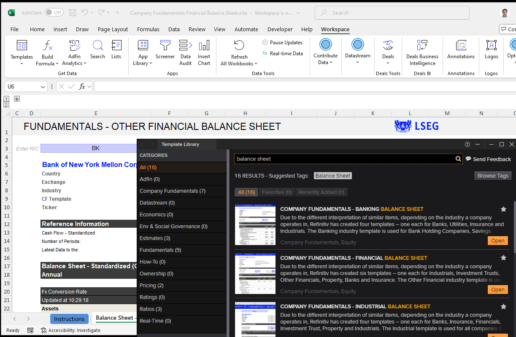
Task: Open Contribute Data tool
Action: pos(325,51)
